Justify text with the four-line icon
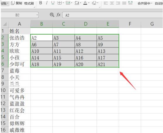 124,3
